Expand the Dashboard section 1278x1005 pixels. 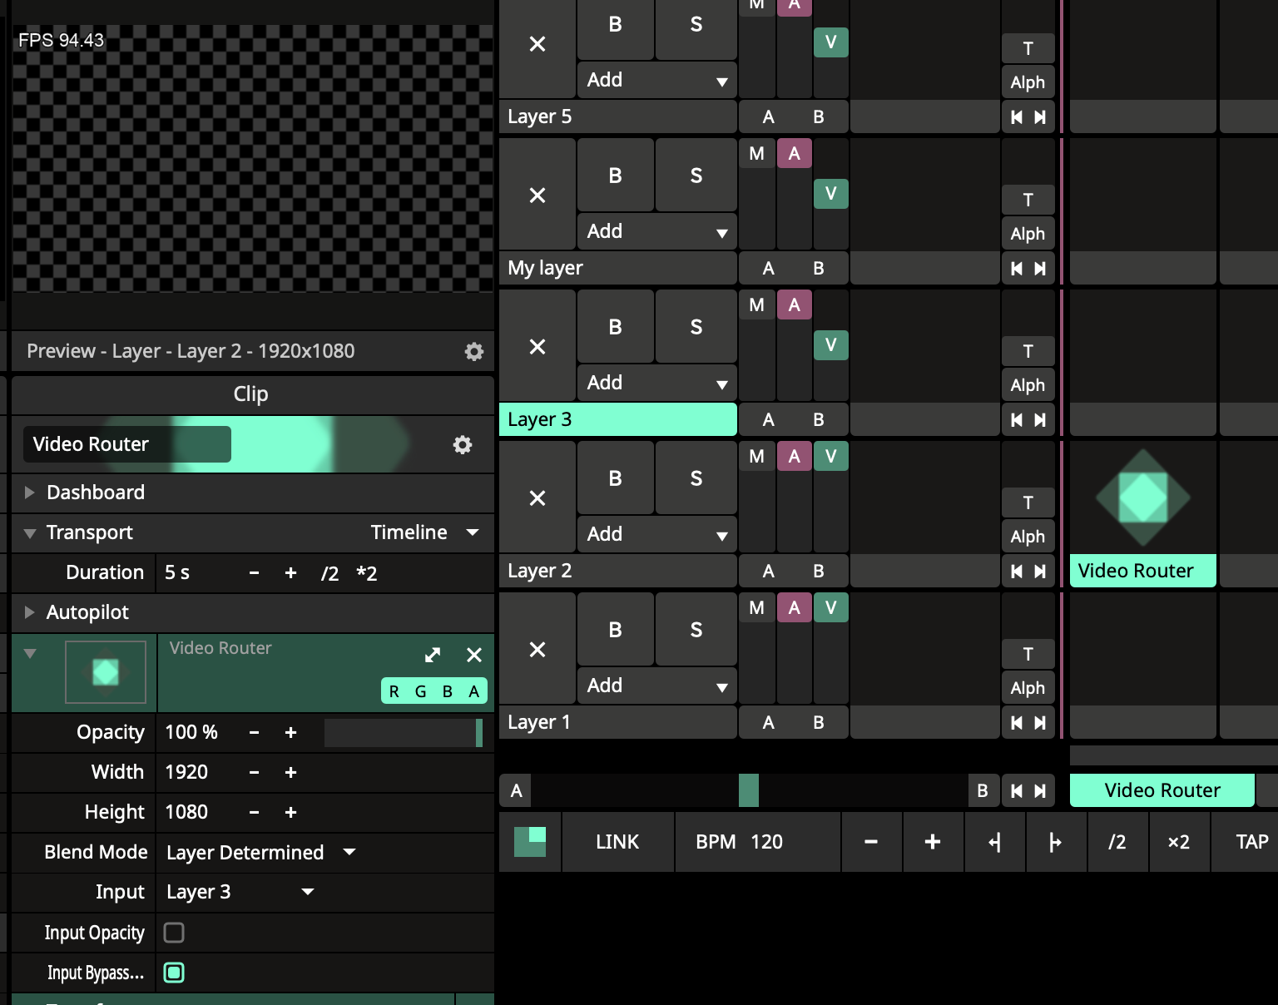coord(30,493)
